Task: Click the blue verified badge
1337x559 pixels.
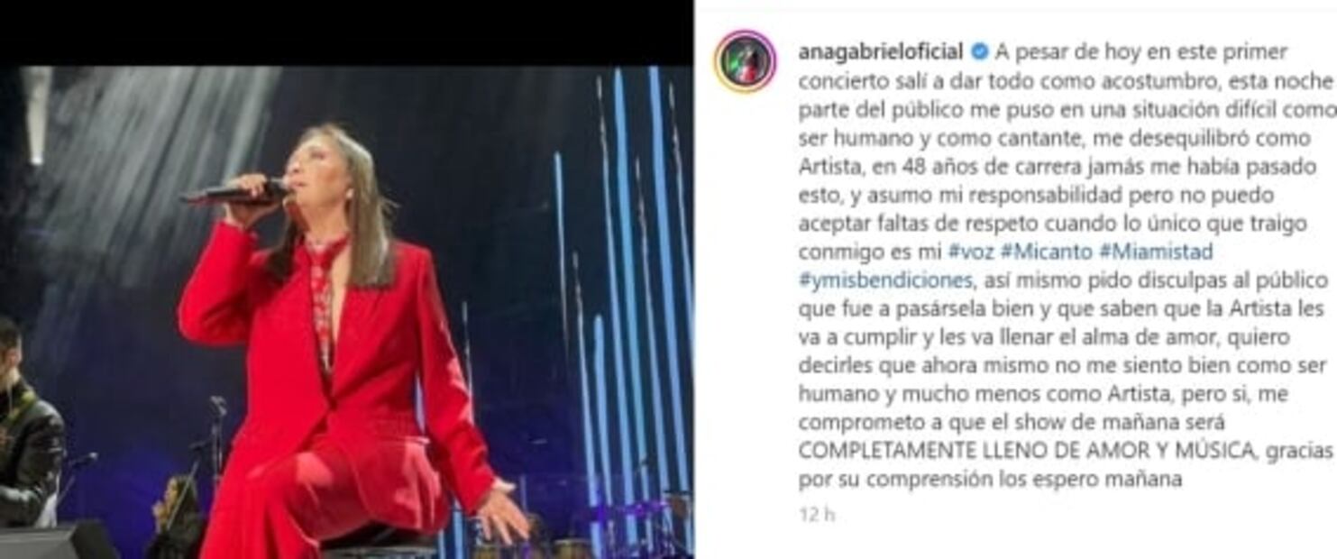Action: pos(980,51)
